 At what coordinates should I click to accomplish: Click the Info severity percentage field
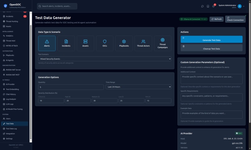pos(158,101)
